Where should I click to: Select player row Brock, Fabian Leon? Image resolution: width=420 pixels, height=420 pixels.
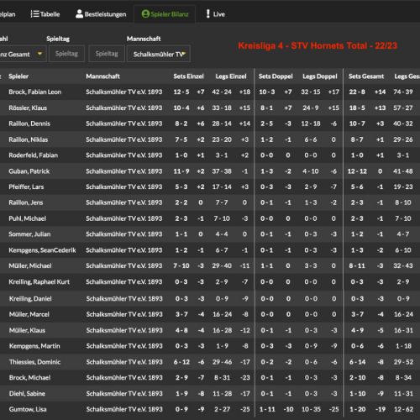[210, 92]
